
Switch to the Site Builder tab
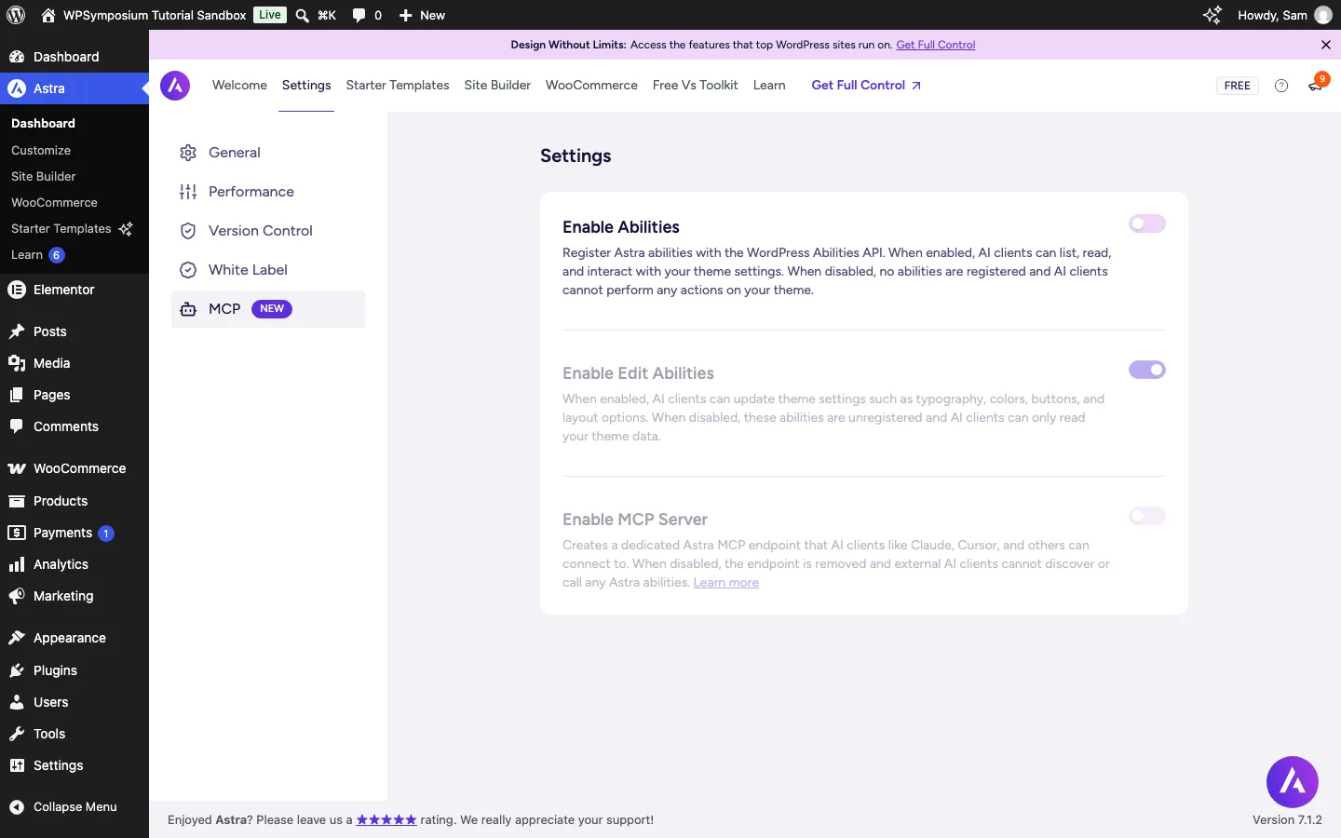pyautogui.click(x=497, y=85)
